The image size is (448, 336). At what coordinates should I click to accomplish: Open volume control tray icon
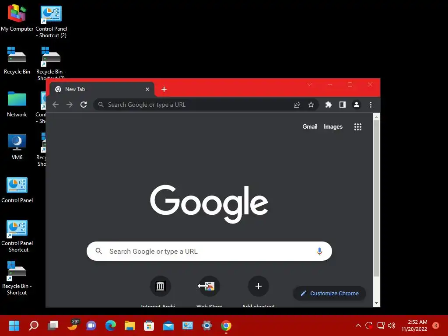click(392, 325)
